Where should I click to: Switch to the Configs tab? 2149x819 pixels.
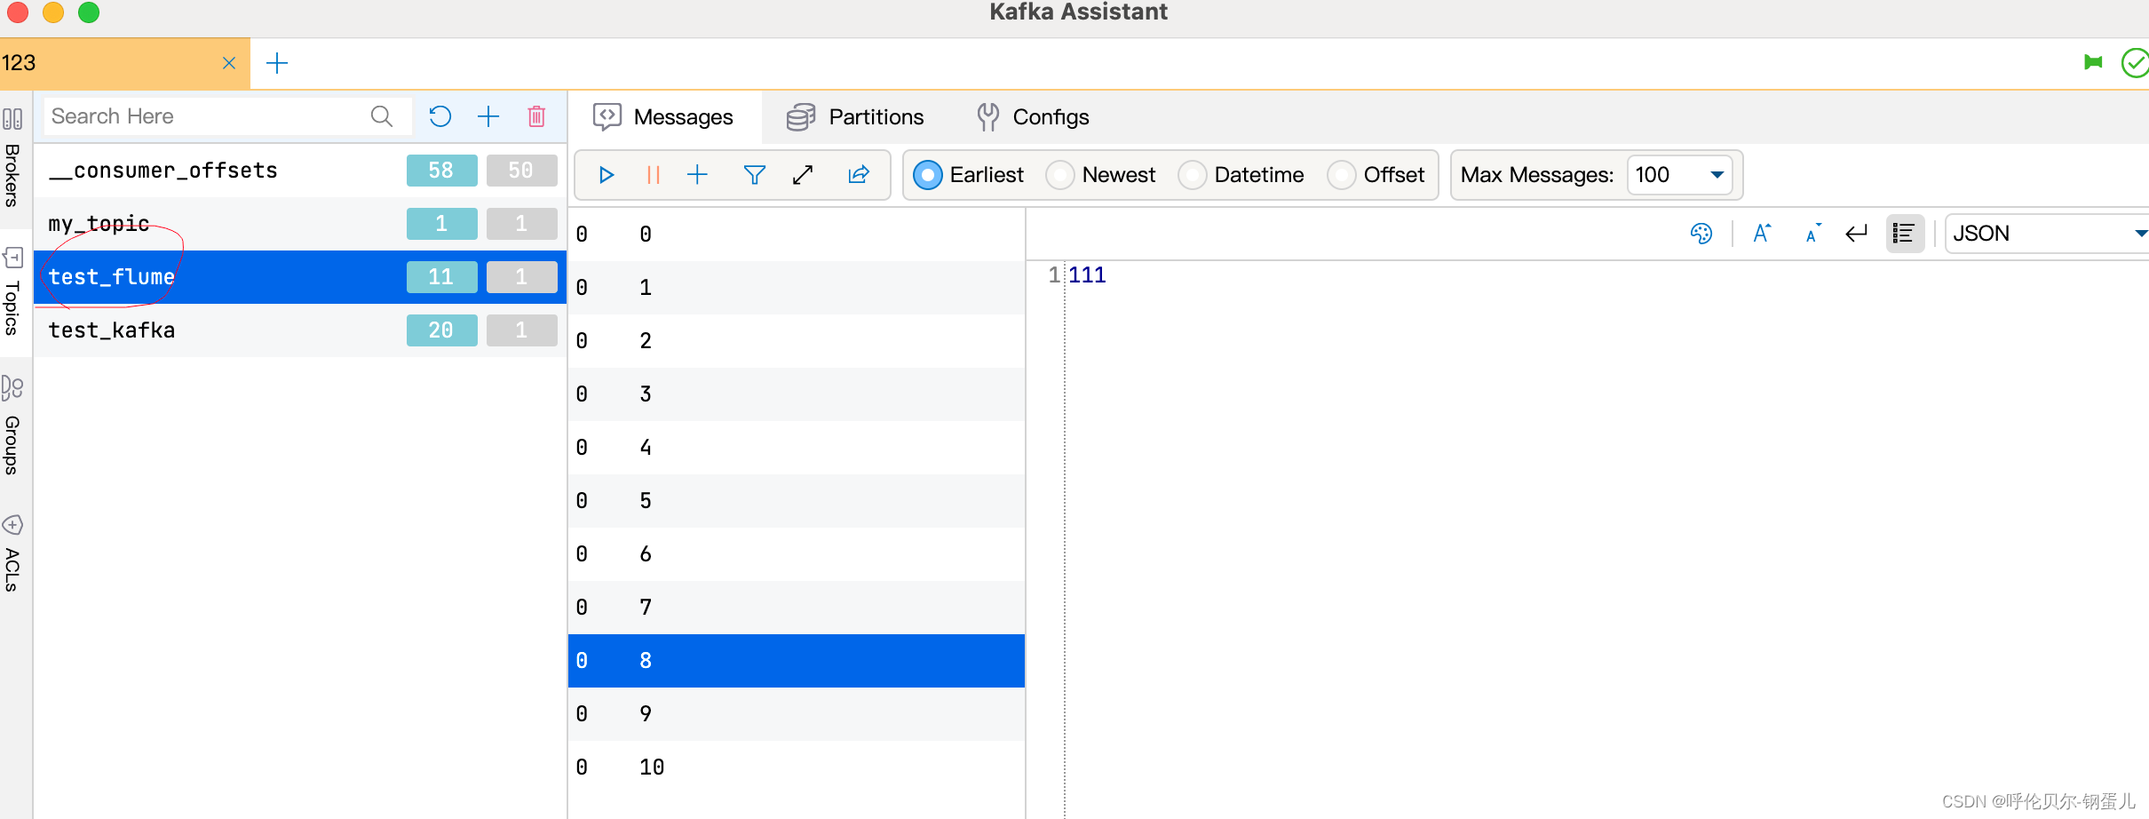pyautogui.click(x=1033, y=117)
